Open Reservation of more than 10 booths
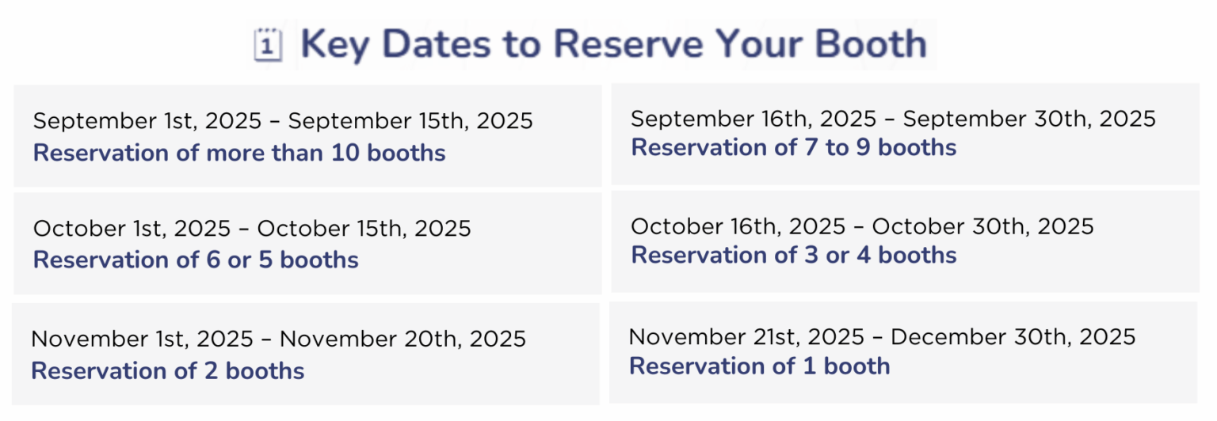This screenshot has width=1217, height=421. coord(239,153)
